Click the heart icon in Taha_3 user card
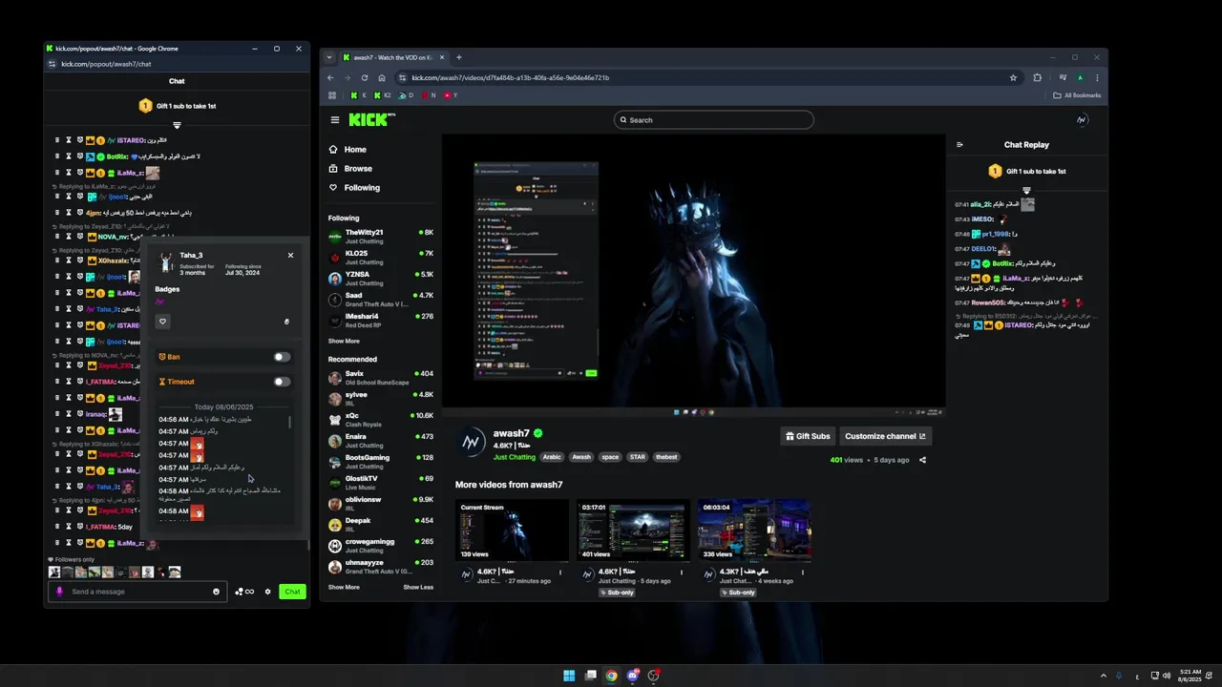 point(162,322)
